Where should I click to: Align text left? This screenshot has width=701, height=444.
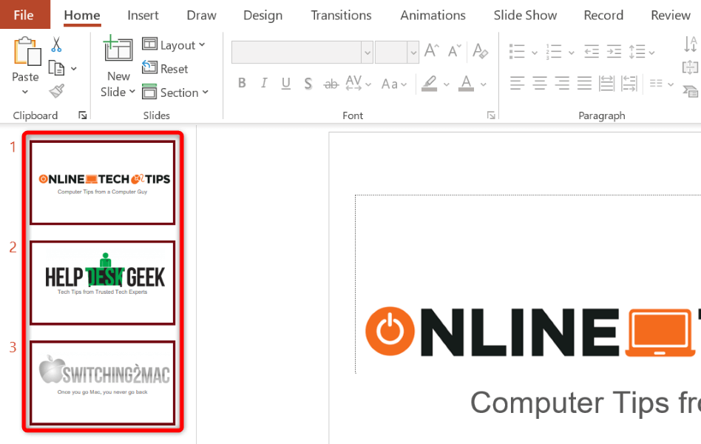518,83
